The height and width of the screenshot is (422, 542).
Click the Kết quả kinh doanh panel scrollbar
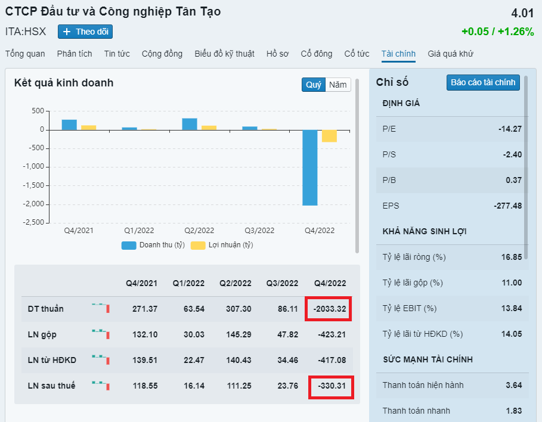click(x=357, y=166)
